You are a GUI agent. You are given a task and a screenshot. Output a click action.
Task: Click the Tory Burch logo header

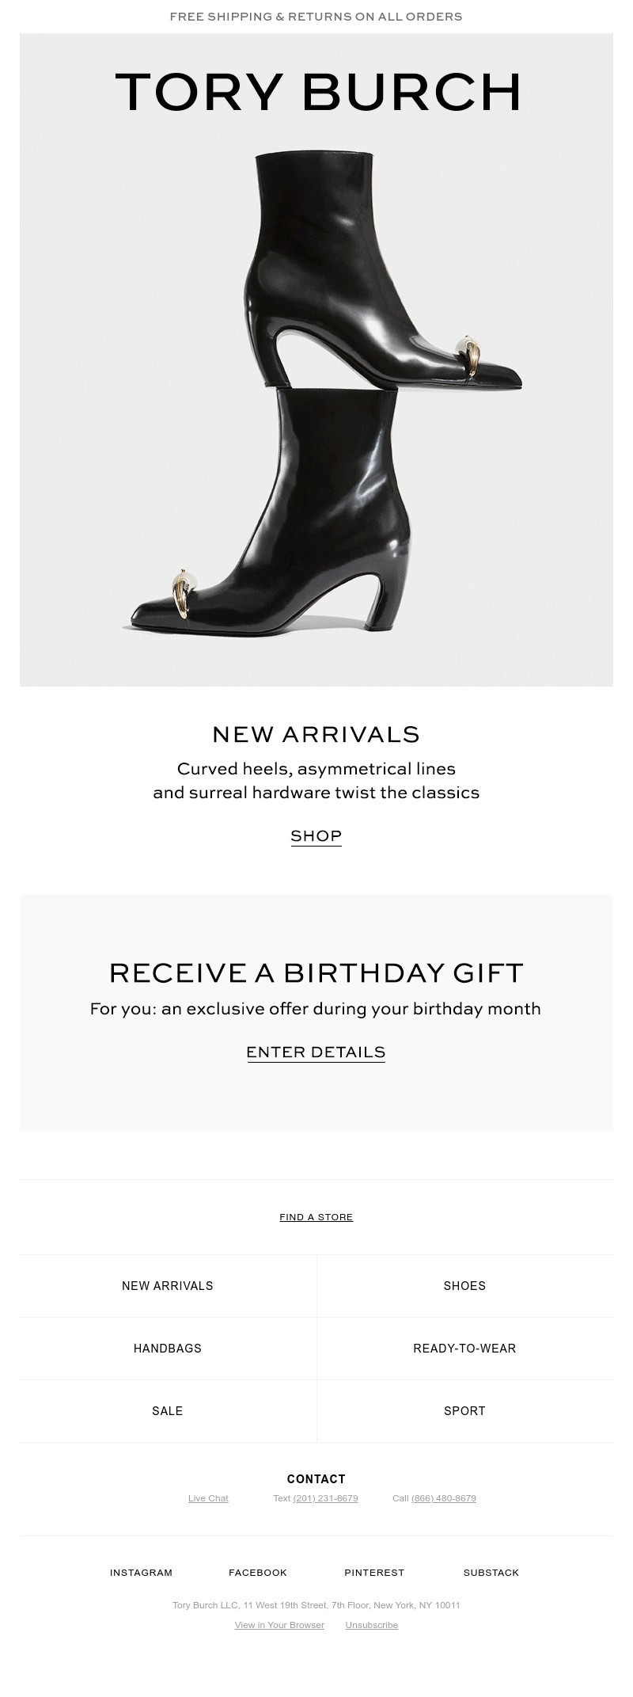coord(318,92)
